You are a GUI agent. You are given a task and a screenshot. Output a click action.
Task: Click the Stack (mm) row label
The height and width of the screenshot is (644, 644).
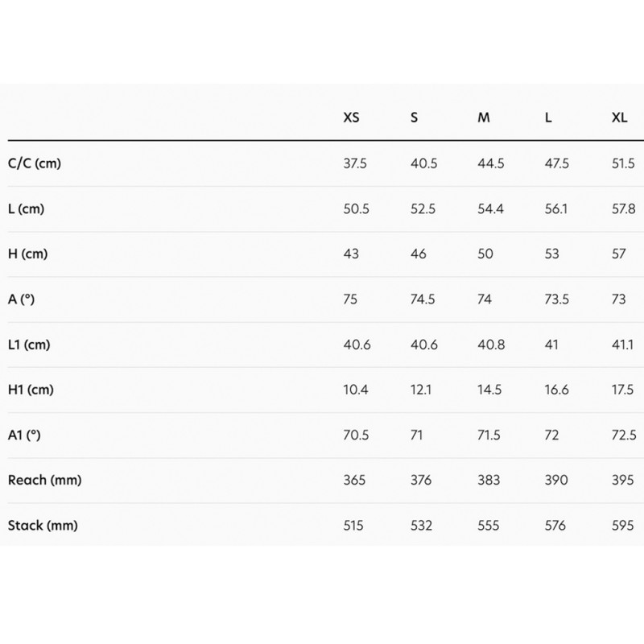(x=43, y=526)
